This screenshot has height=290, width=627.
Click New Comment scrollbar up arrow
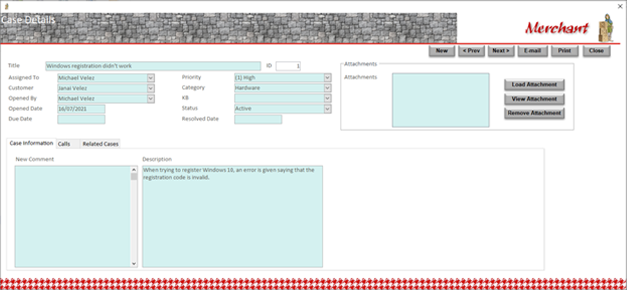pos(134,170)
